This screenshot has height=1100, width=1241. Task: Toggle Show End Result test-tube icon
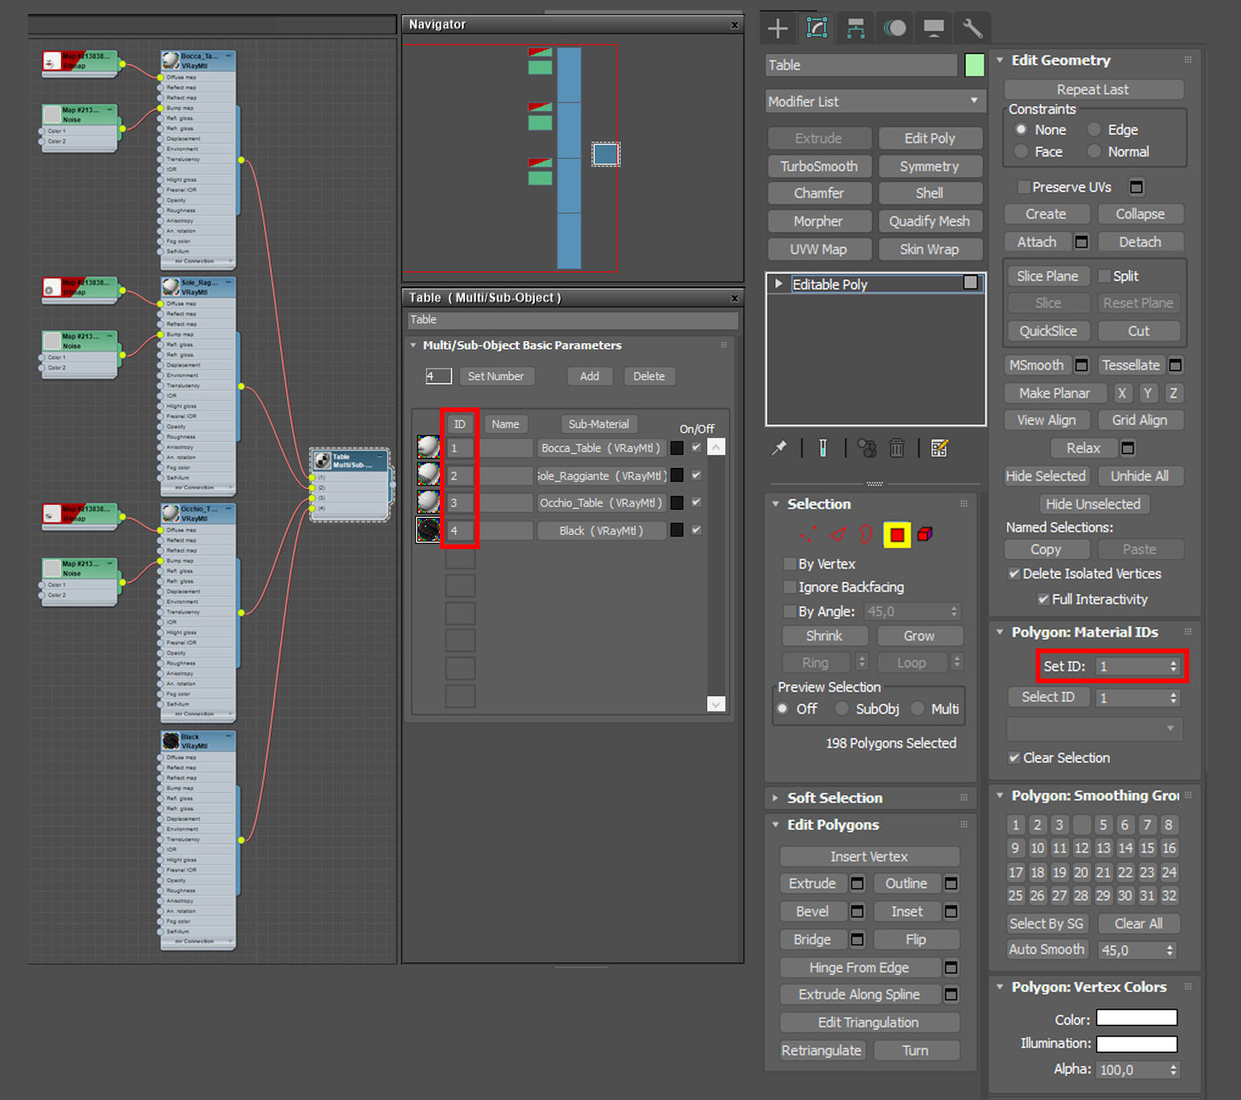pyautogui.click(x=823, y=448)
